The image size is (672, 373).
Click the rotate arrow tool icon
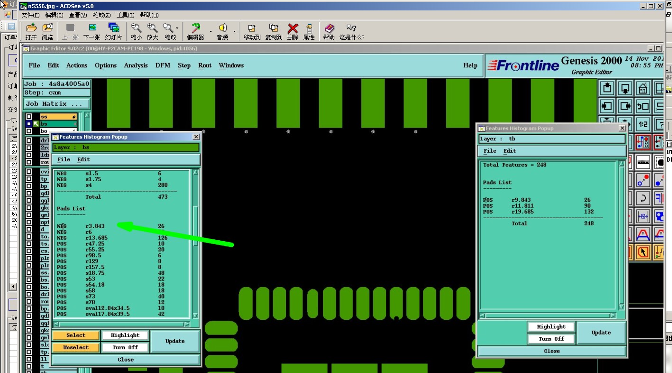pyautogui.click(x=643, y=198)
